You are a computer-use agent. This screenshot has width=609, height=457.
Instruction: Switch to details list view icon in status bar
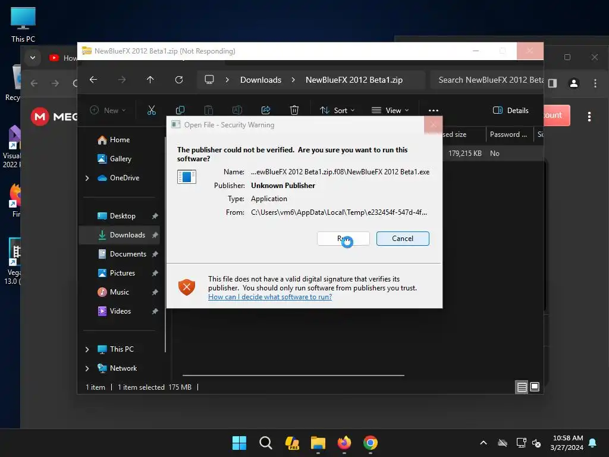click(x=522, y=387)
